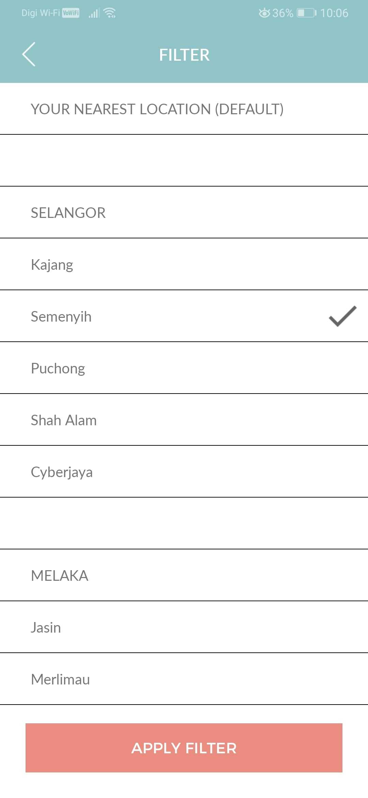The width and height of the screenshot is (368, 798).
Task: Pick Cyberjaya as the filter location
Action: (x=62, y=472)
